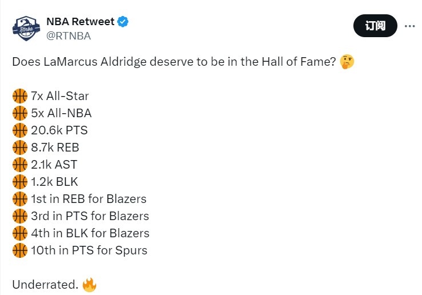Open the three-dot more options menu
422x295 pixels.
click(x=409, y=26)
